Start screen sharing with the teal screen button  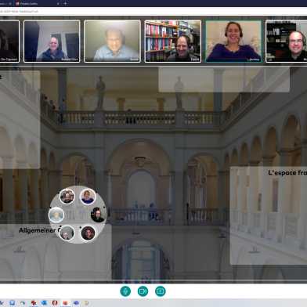click(161, 291)
